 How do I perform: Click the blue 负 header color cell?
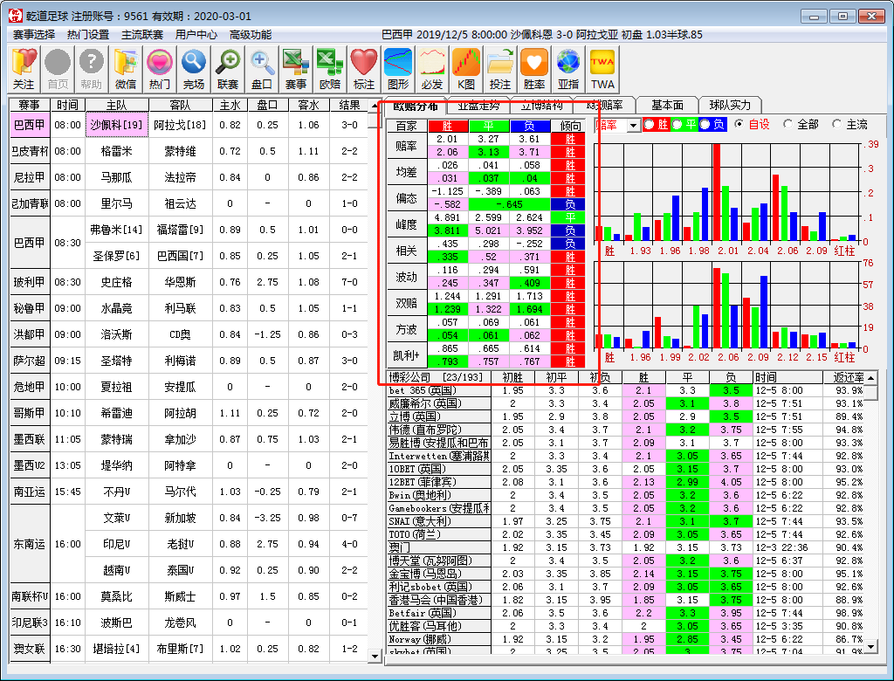tap(530, 126)
